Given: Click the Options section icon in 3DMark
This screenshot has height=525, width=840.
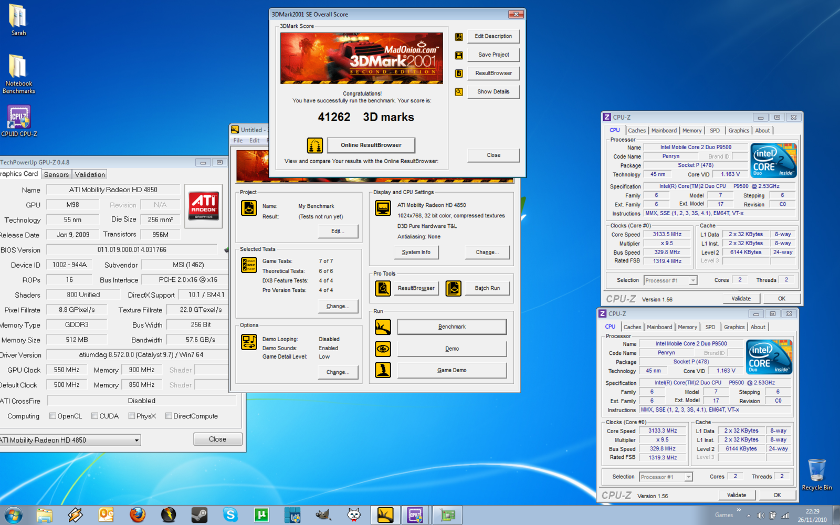Looking at the screenshot, I should tap(249, 342).
